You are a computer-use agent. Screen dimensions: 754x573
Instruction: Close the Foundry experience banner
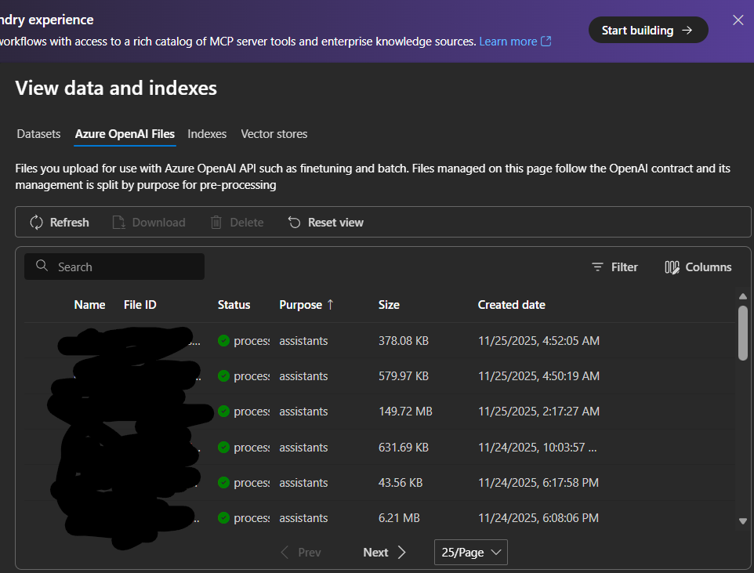point(738,20)
